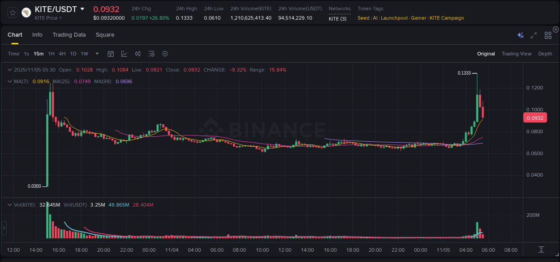
Task: Click the 0.0932 price label on axis
Action: tap(536, 118)
